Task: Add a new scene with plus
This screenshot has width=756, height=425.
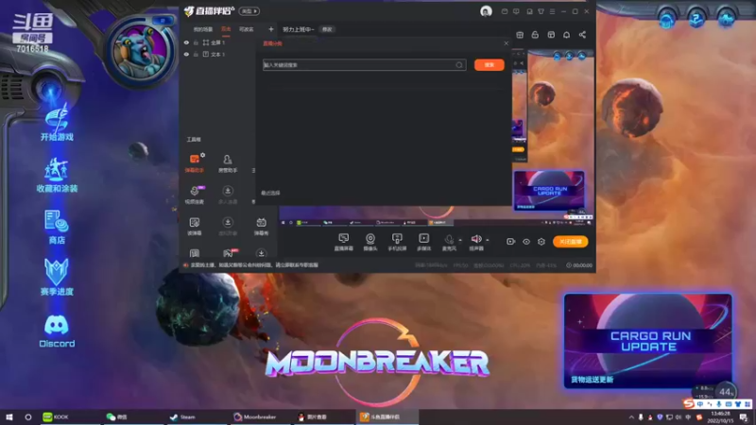Action: click(x=271, y=29)
